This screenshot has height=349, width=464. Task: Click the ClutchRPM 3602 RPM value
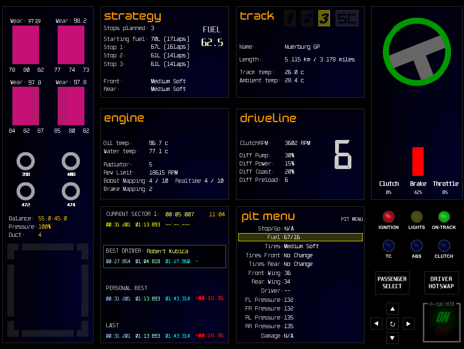pos(297,143)
